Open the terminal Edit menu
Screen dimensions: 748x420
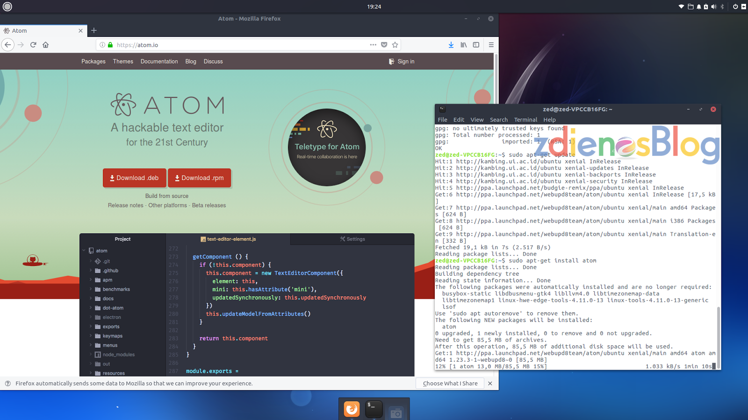pos(459,120)
